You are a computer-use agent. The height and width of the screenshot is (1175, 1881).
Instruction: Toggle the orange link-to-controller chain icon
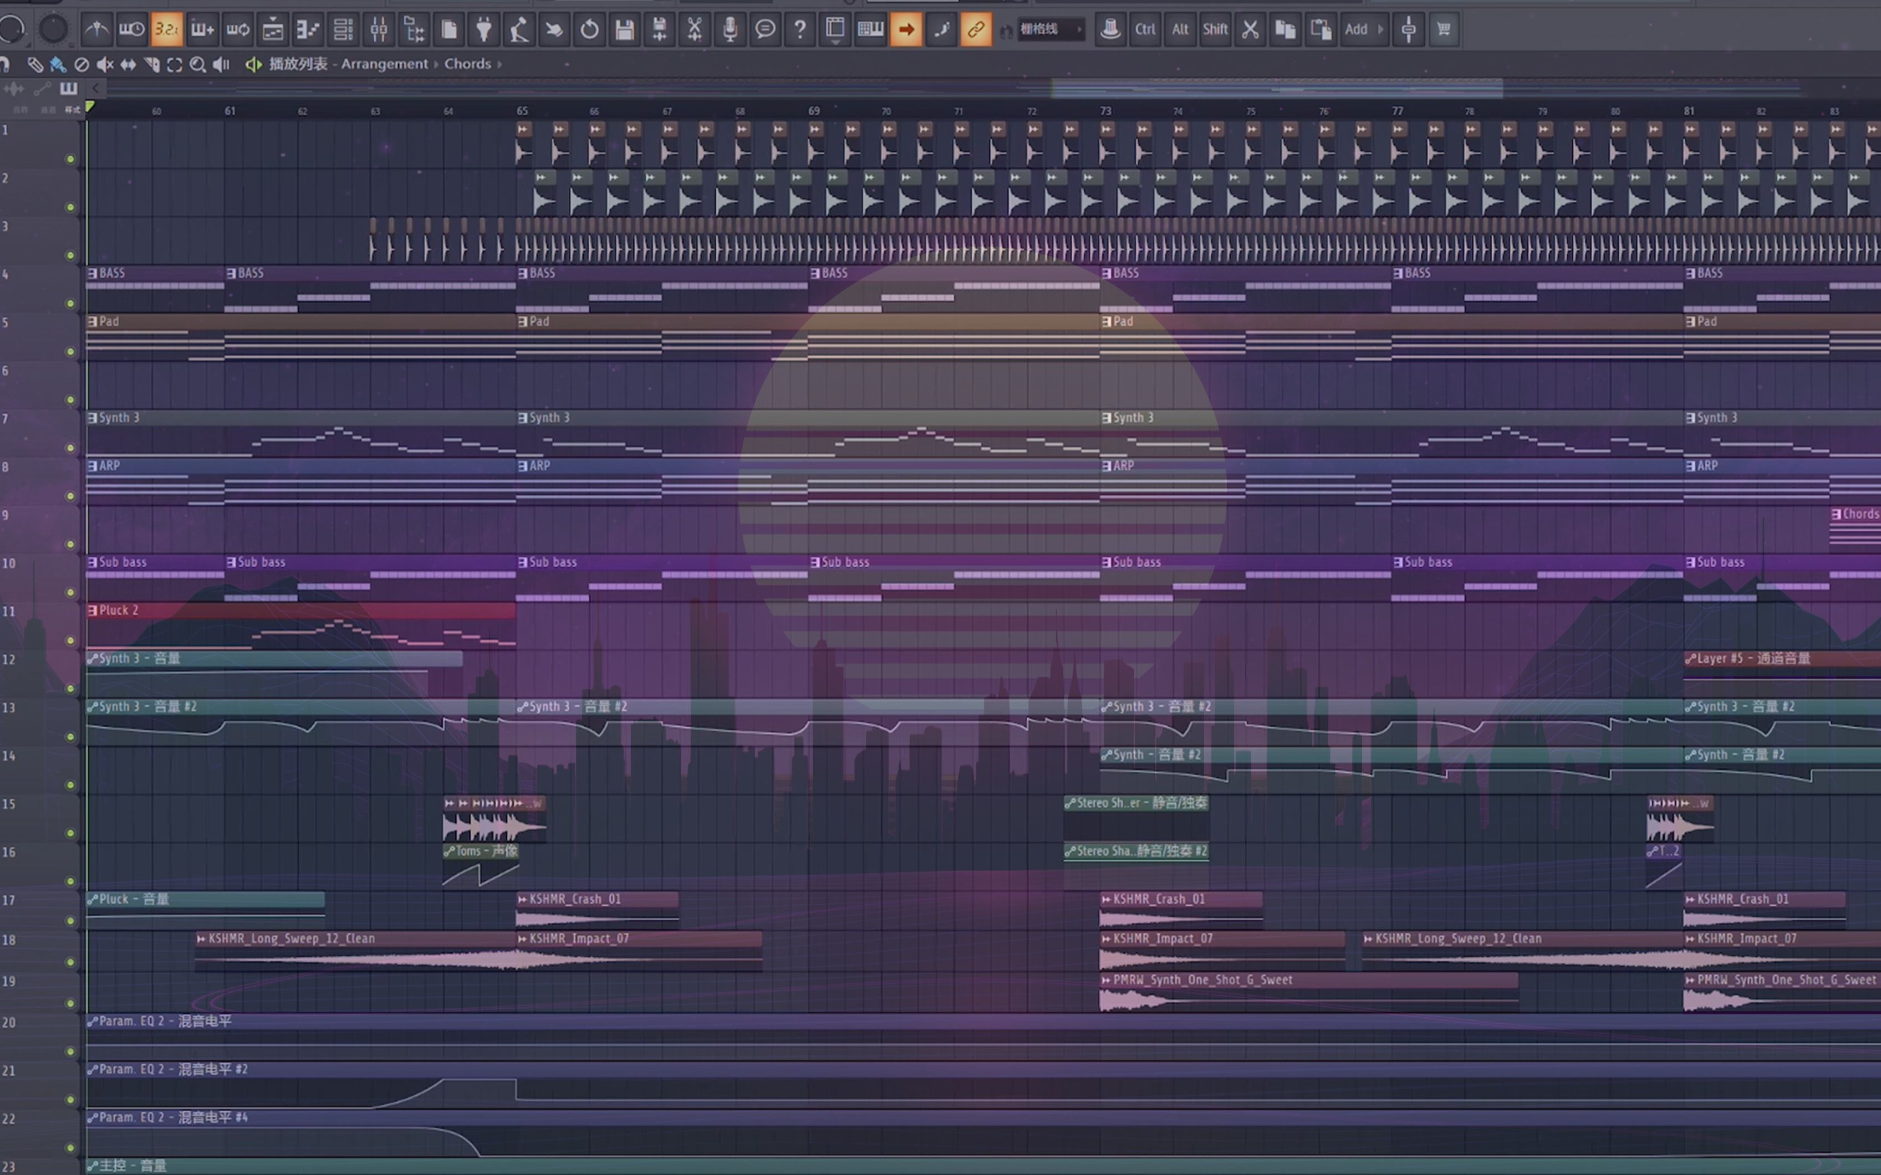tap(976, 29)
